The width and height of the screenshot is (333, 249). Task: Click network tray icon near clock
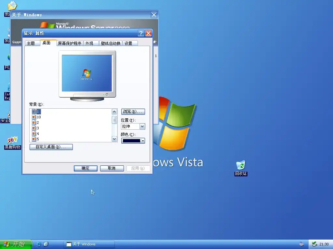click(314, 244)
